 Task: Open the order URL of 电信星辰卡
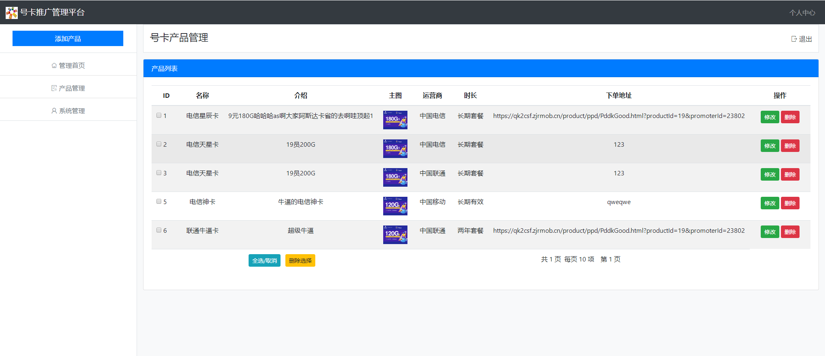618,116
